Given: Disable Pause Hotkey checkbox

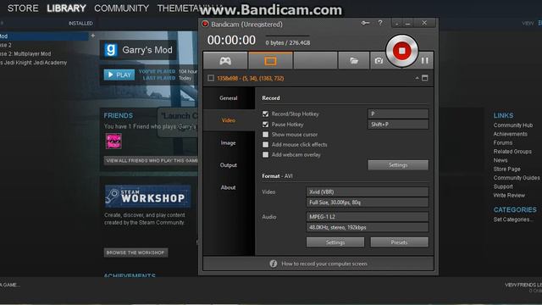Looking at the screenshot, I should 265,125.
